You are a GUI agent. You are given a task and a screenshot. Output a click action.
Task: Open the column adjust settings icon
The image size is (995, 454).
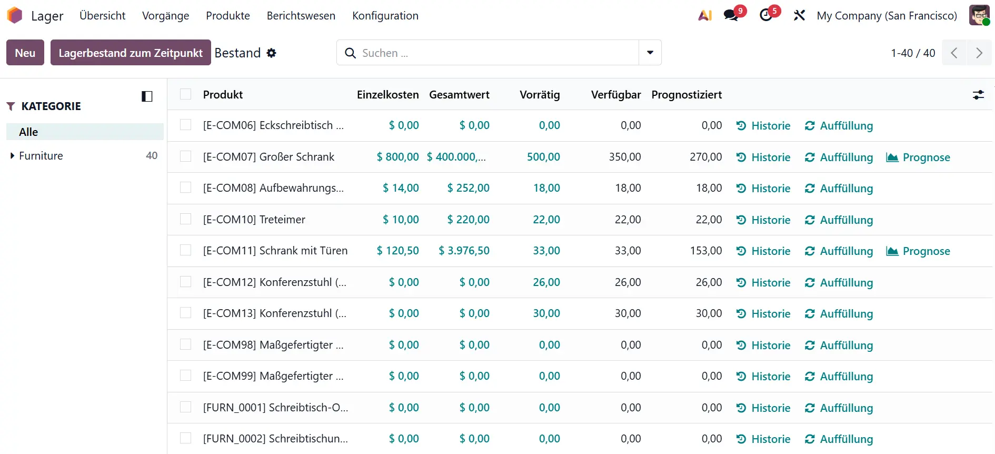(978, 95)
